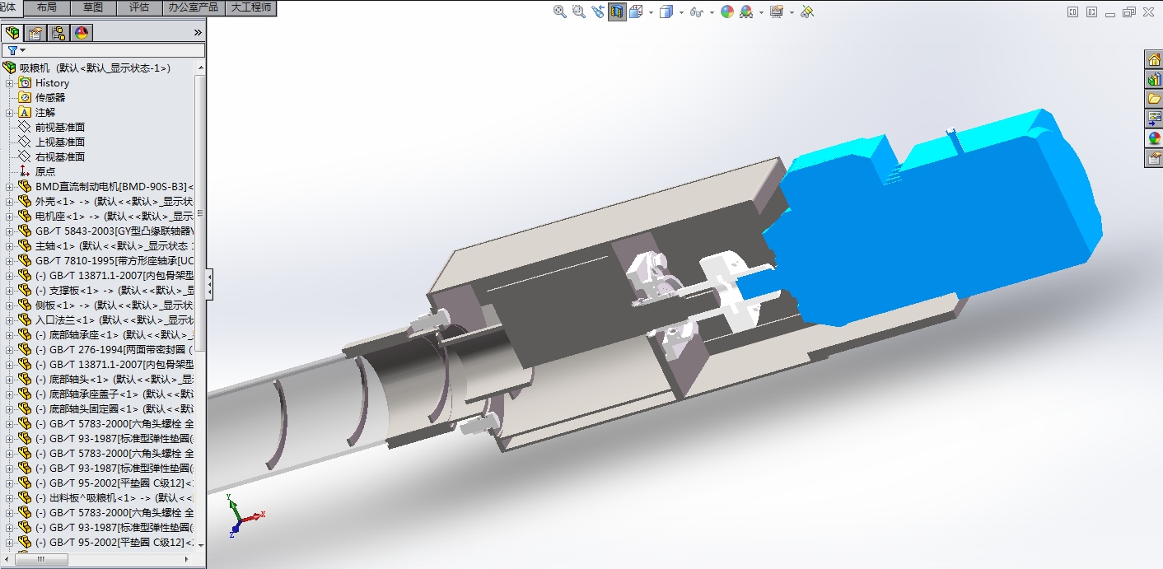The width and height of the screenshot is (1163, 569).
Task: Open the Apply Scene dropdown arrow
Action: (x=761, y=12)
